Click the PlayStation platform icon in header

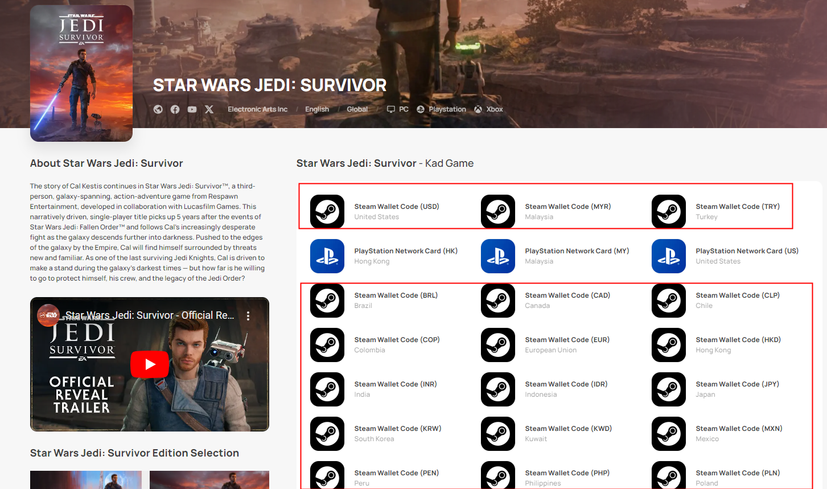tap(421, 109)
